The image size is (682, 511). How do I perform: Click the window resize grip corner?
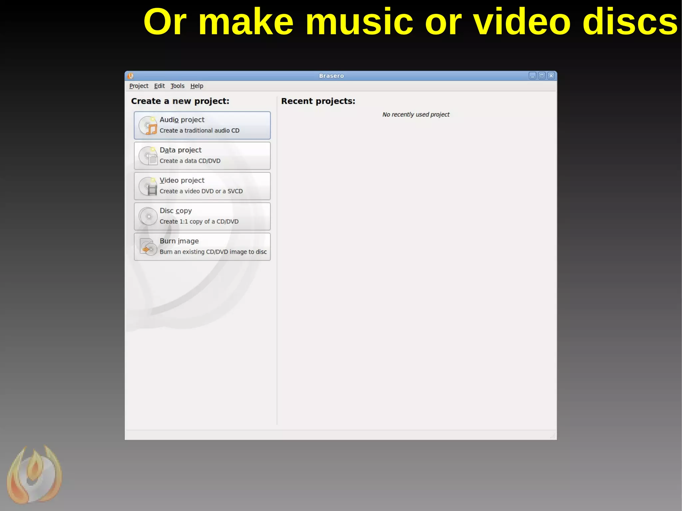tap(553, 436)
